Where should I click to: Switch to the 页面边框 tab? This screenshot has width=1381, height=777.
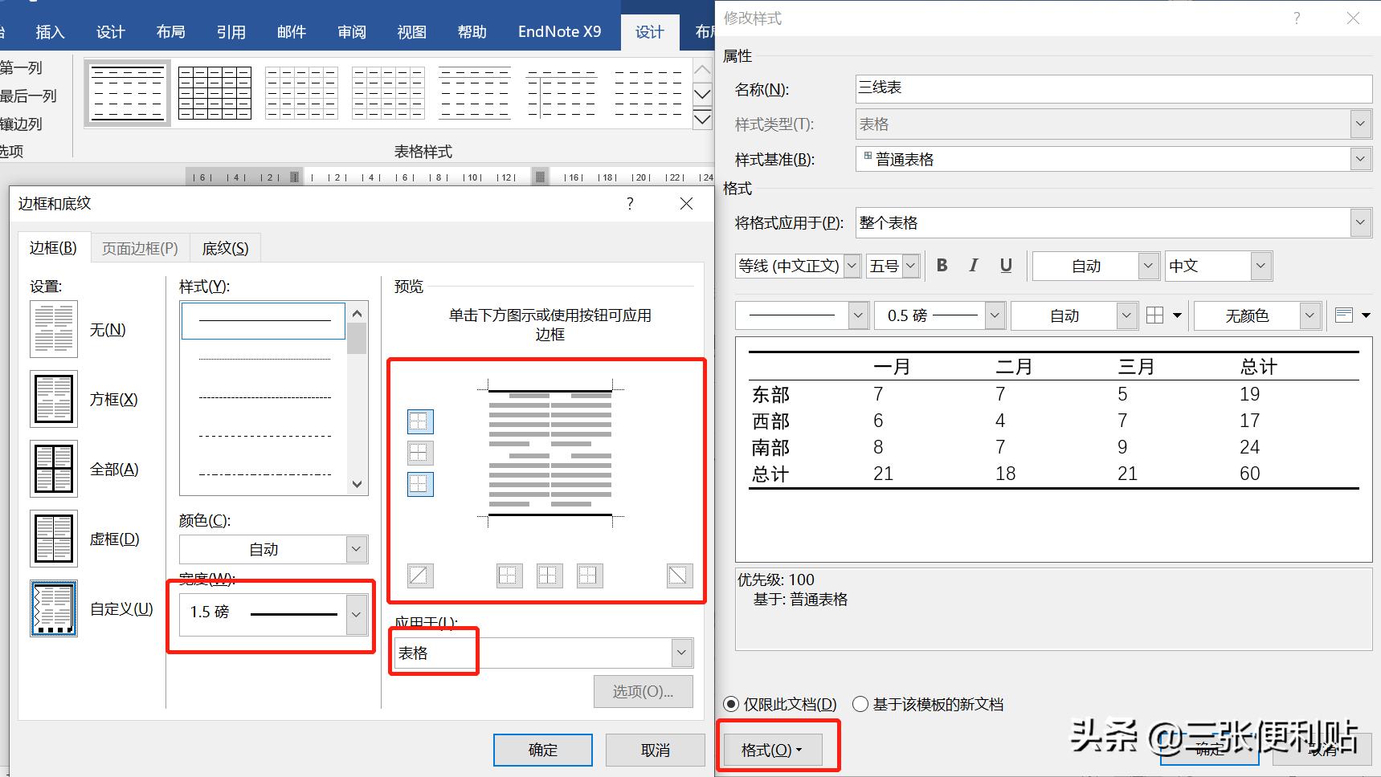coord(141,248)
